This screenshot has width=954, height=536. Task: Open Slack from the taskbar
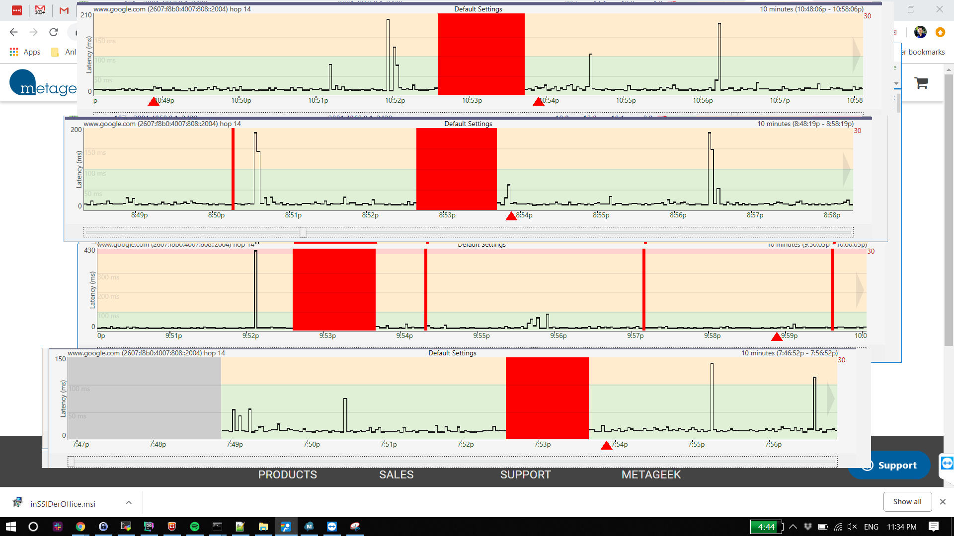coord(58,527)
